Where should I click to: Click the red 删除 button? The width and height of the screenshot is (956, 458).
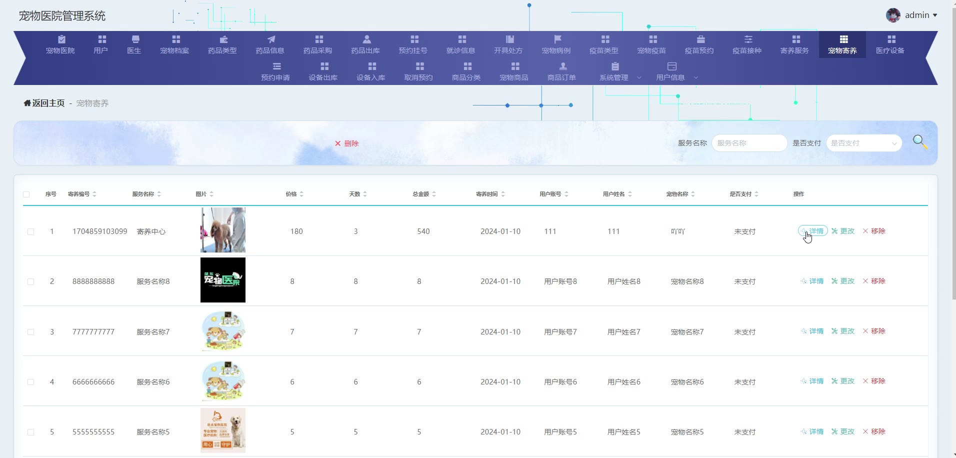coord(347,143)
